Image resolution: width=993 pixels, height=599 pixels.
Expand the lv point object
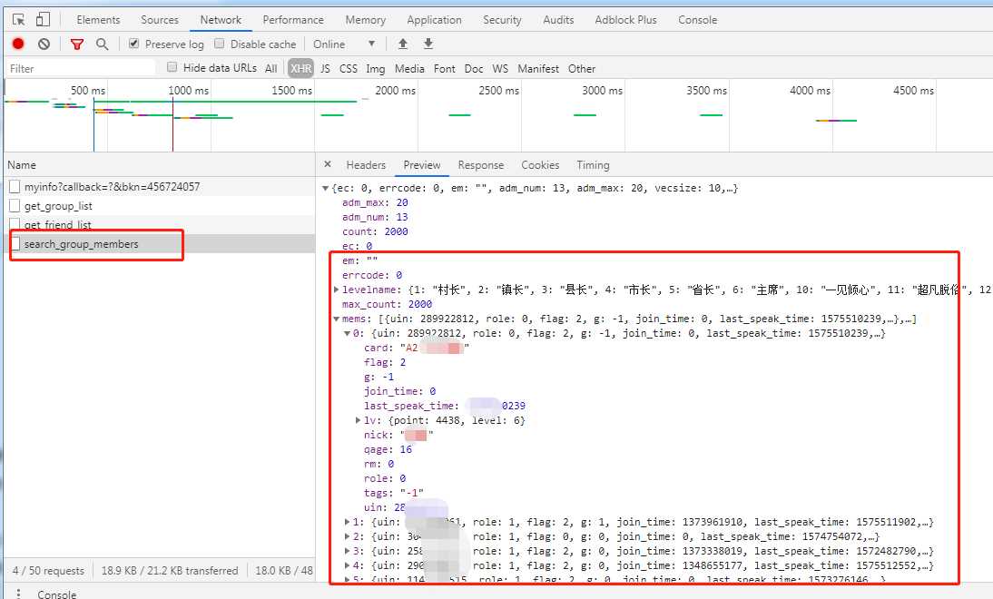[358, 420]
